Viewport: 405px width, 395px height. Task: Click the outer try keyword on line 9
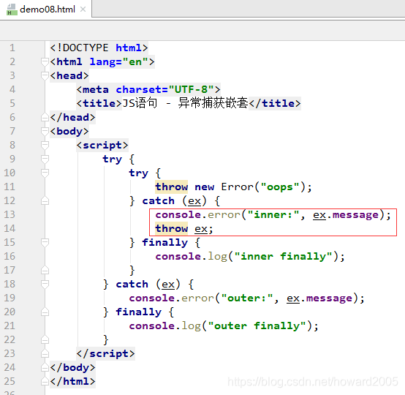[113, 159]
